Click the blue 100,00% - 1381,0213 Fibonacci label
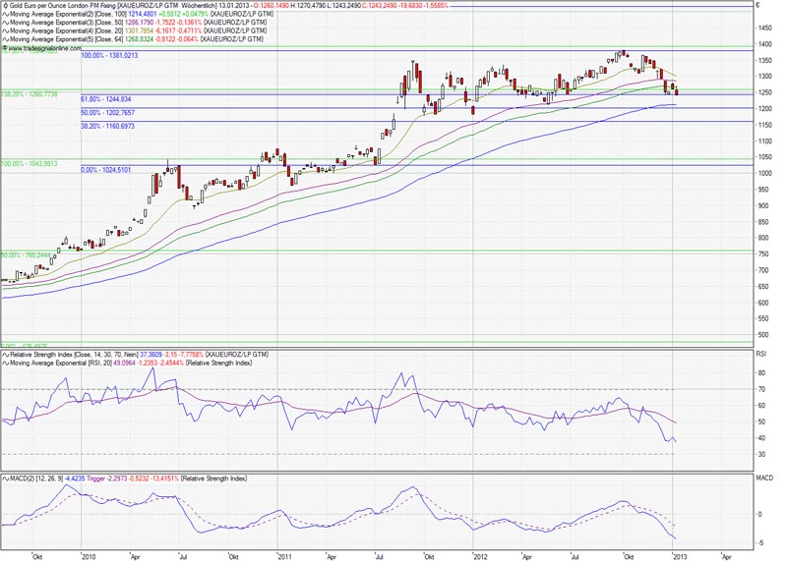The height and width of the screenshot is (561, 787). (109, 55)
